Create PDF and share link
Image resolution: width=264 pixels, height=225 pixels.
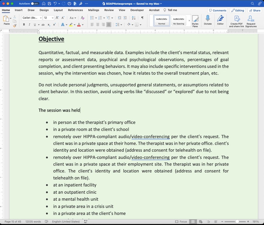click(236, 21)
